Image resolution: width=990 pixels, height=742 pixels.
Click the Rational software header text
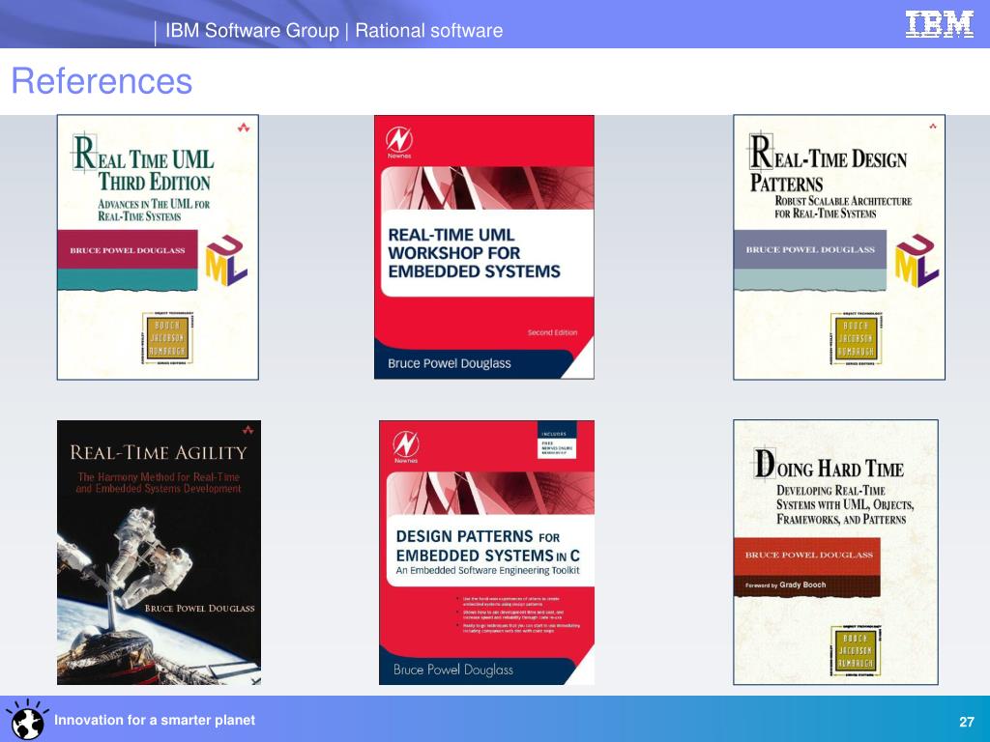[x=428, y=30]
